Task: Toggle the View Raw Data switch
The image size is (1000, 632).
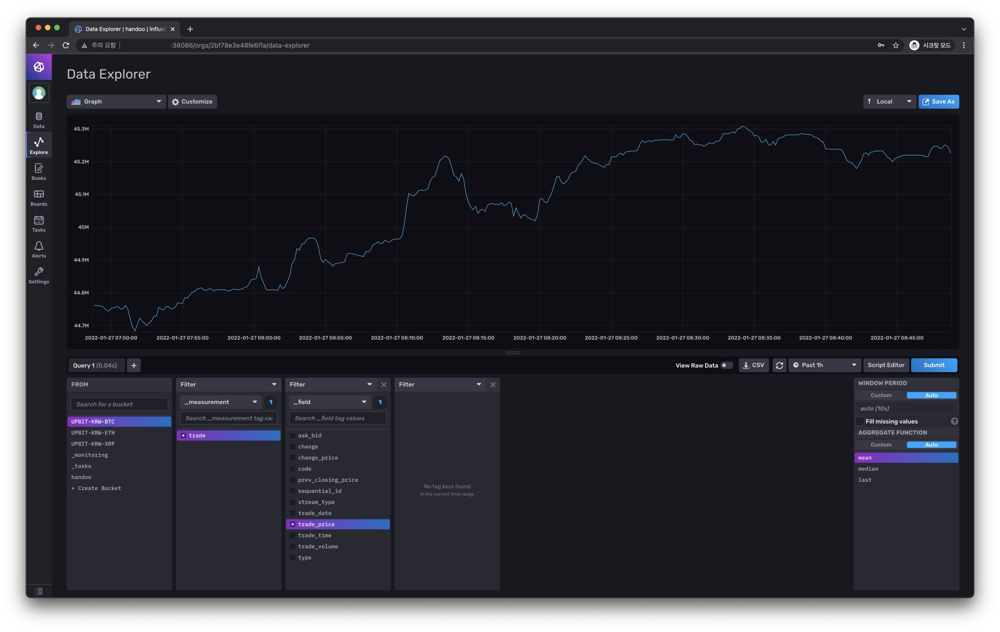Action: [x=727, y=365]
